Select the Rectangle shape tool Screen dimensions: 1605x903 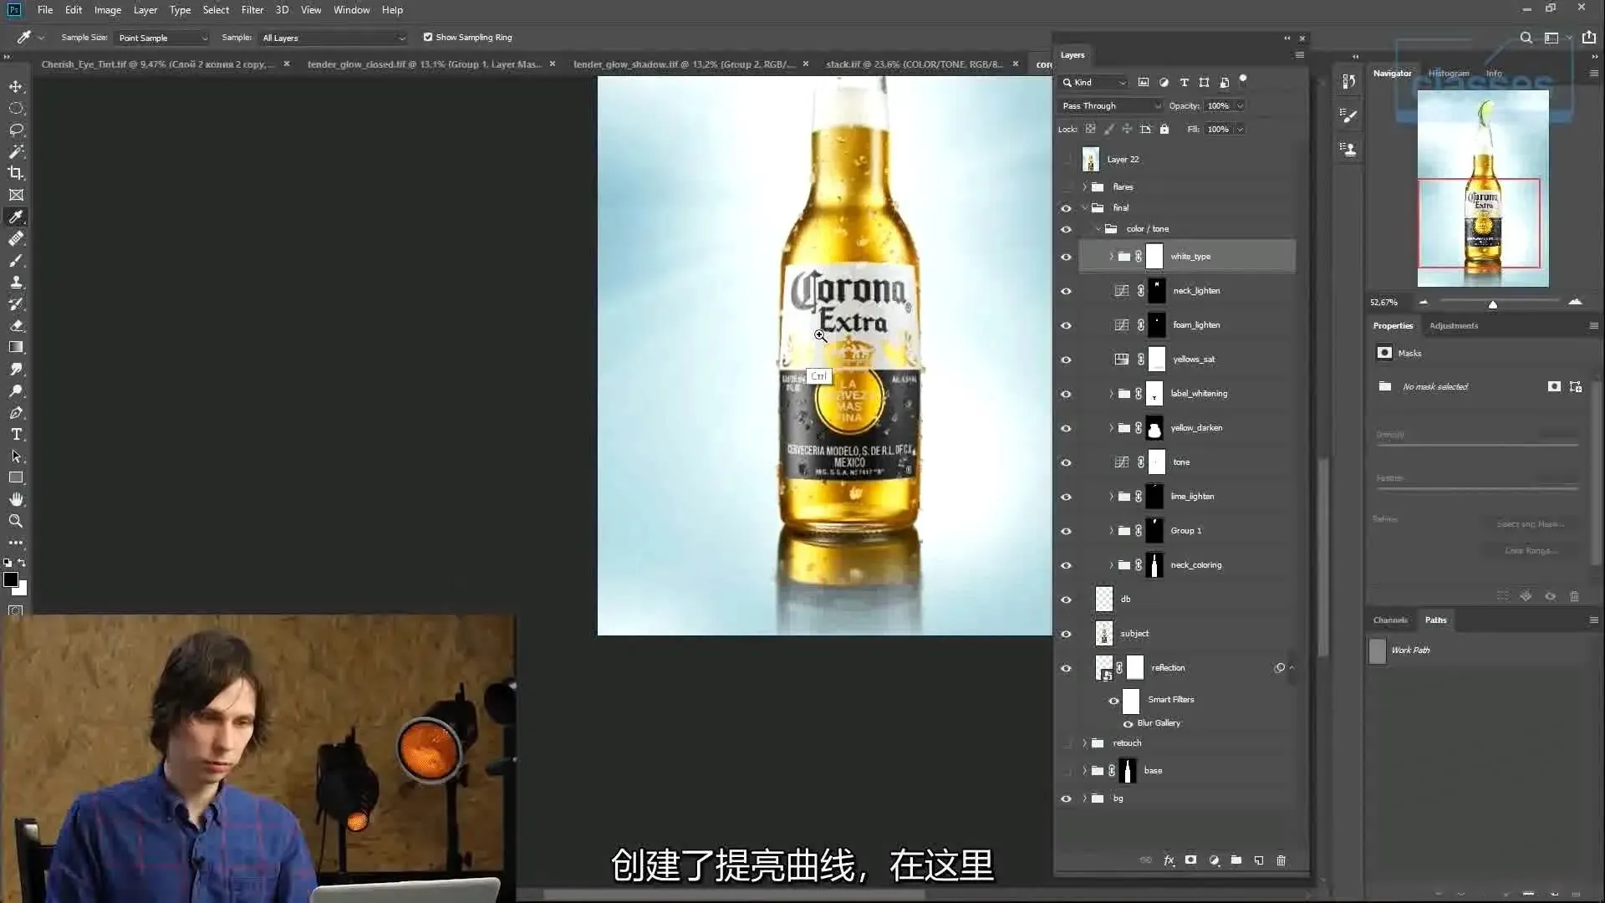pyautogui.click(x=16, y=477)
